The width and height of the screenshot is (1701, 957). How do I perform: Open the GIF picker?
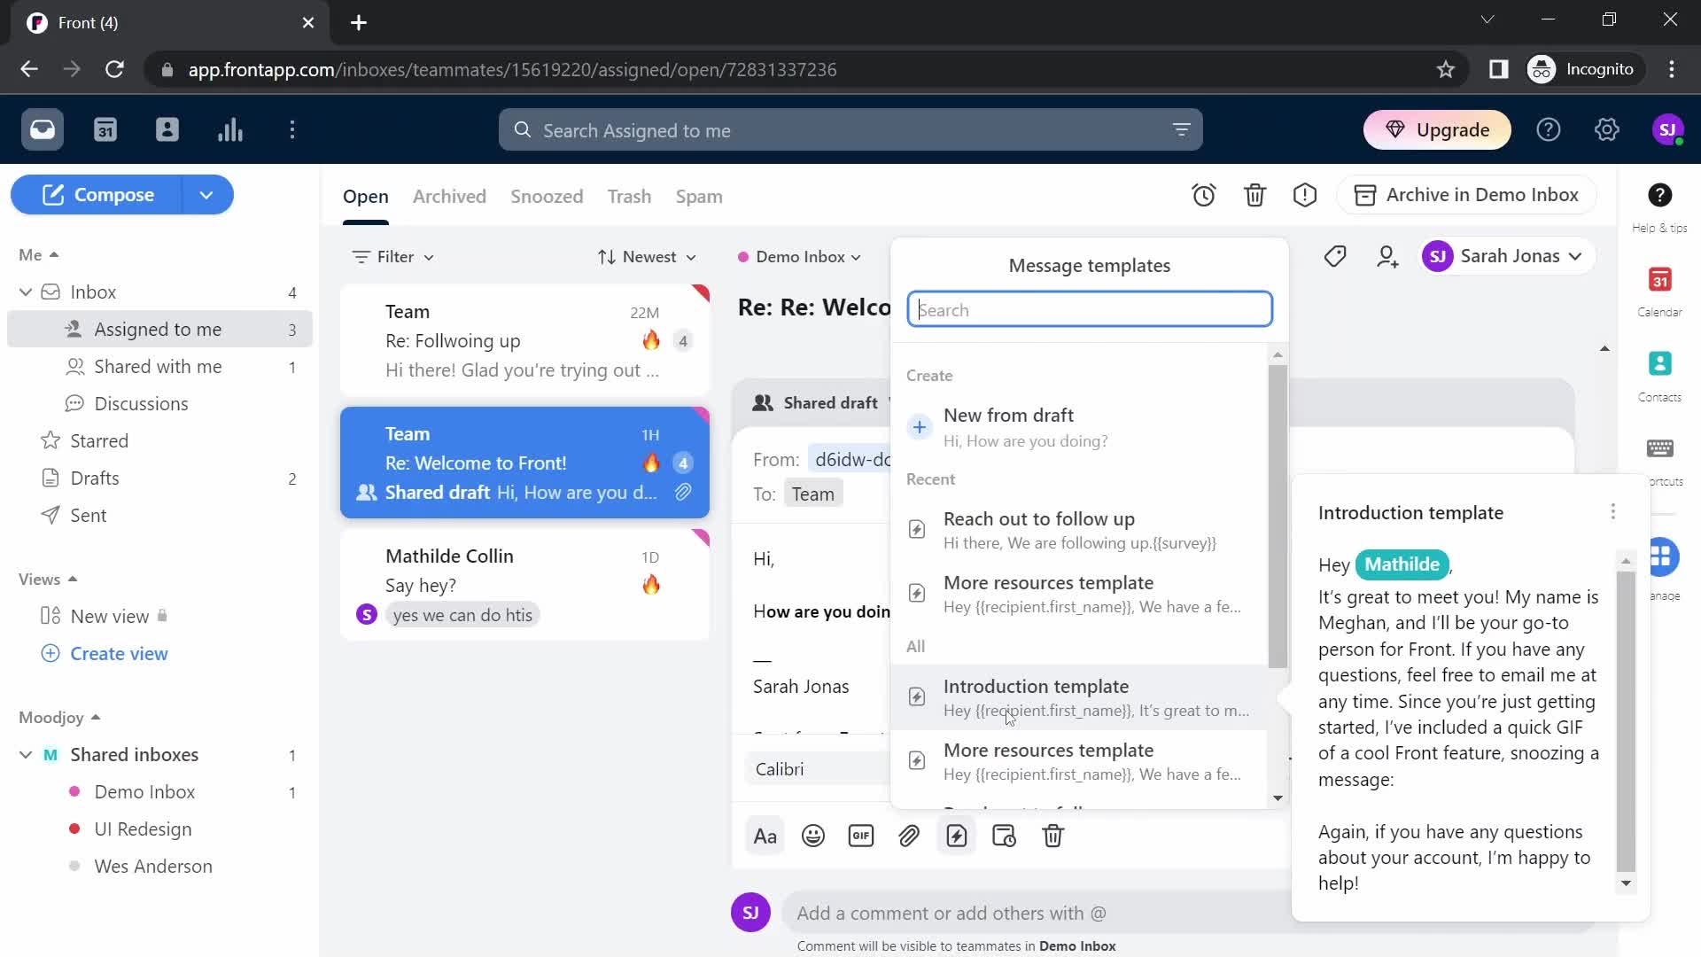coord(861,836)
